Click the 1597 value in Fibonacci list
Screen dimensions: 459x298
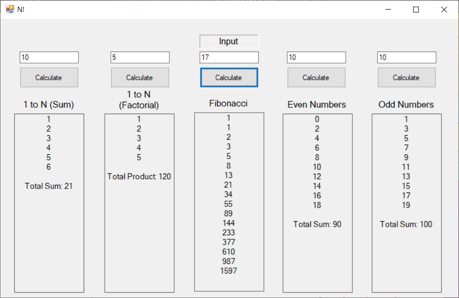tap(229, 271)
